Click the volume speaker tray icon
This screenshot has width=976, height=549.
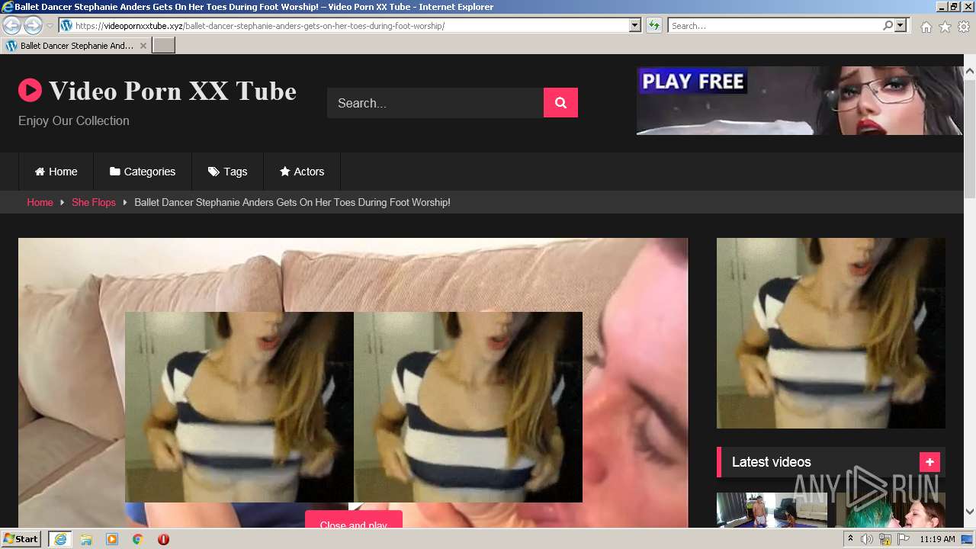867,539
